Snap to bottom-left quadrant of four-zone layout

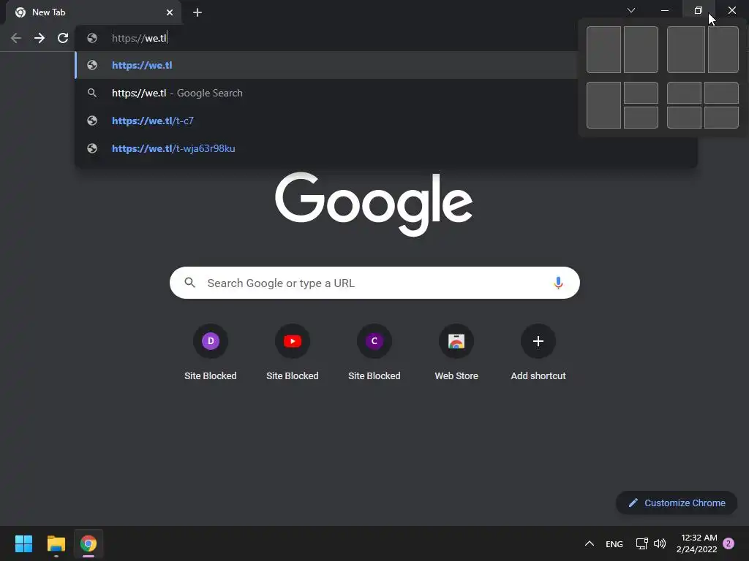click(684, 118)
